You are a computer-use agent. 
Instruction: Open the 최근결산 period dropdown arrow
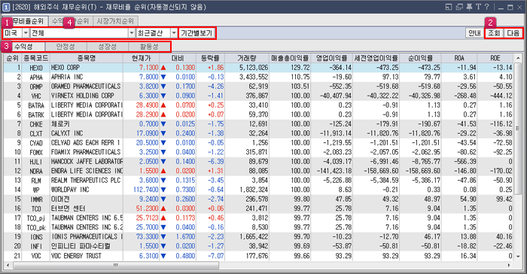pos(174,33)
